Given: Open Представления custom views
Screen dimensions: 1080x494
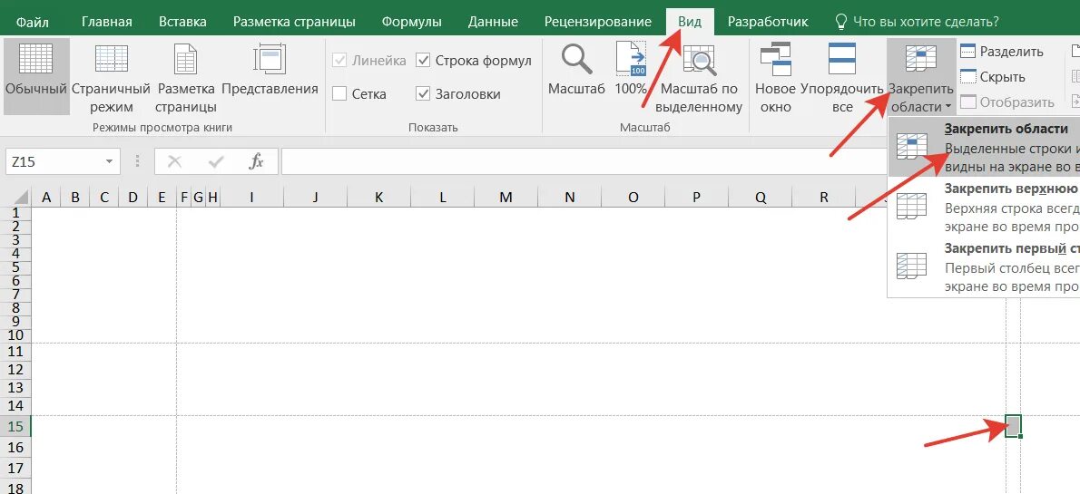Looking at the screenshot, I should pos(270,69).
